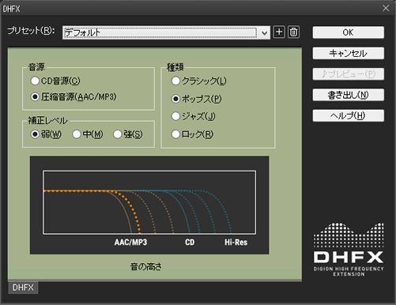
Task: Select 圧縮音源(AAC/MP3) source option
Action: tap(74, 96)
